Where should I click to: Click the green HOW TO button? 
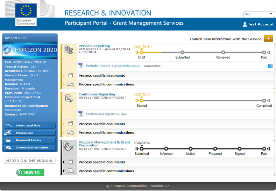30,173
